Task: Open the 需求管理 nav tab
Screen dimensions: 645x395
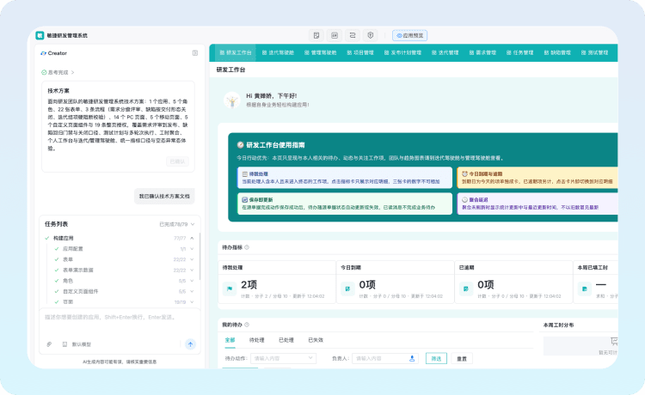Action: [482, 52]
